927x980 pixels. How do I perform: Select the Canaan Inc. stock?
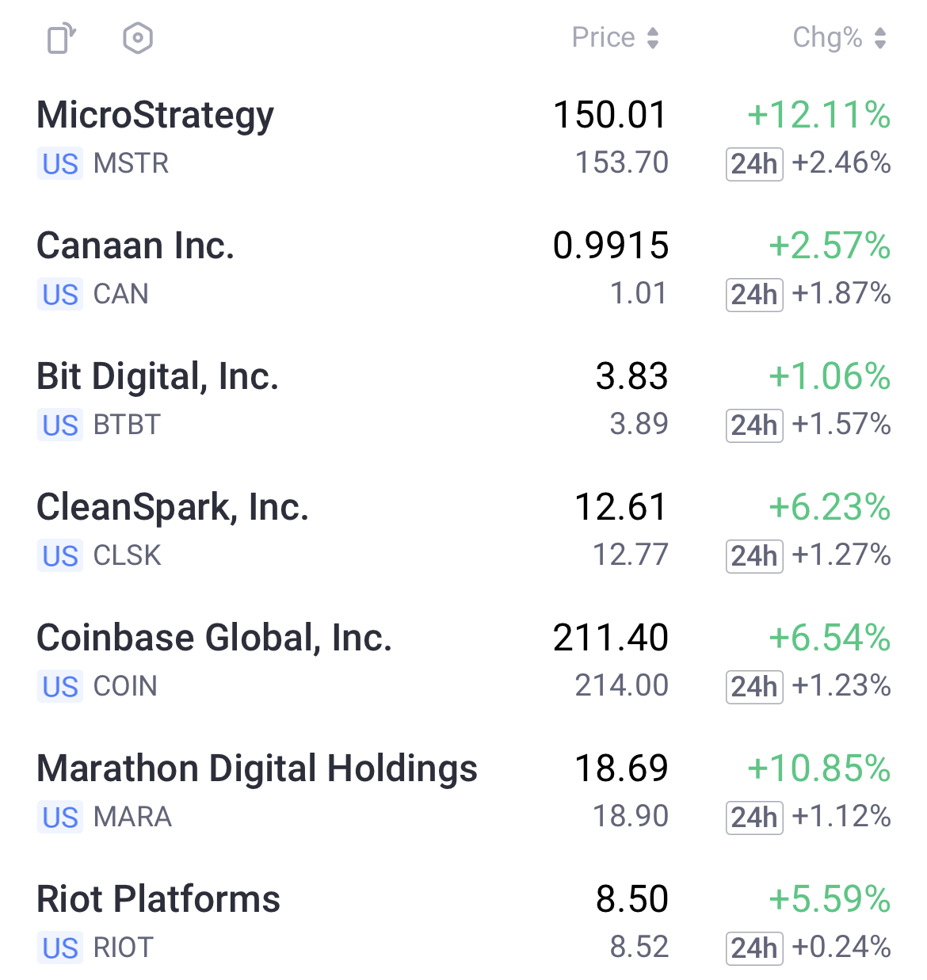coord(463,269)
